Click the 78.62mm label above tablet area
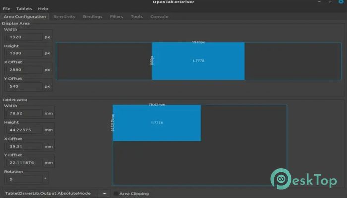Screen dimensions: 347x198 pos(157,105)
